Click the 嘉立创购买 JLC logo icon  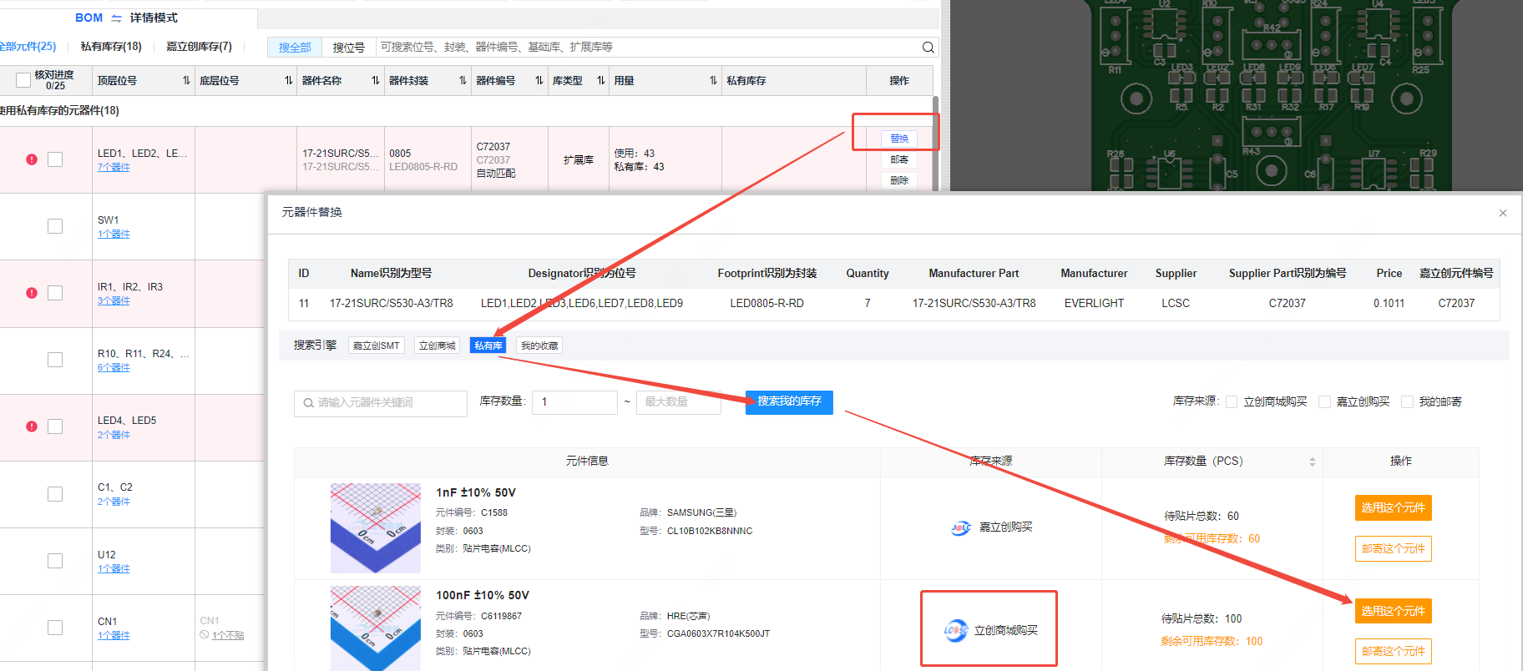[961, 527]
